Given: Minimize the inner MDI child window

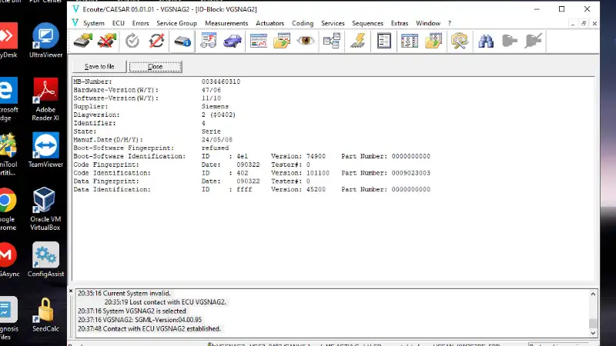Looking at the screenshot, I should point(573,24).
